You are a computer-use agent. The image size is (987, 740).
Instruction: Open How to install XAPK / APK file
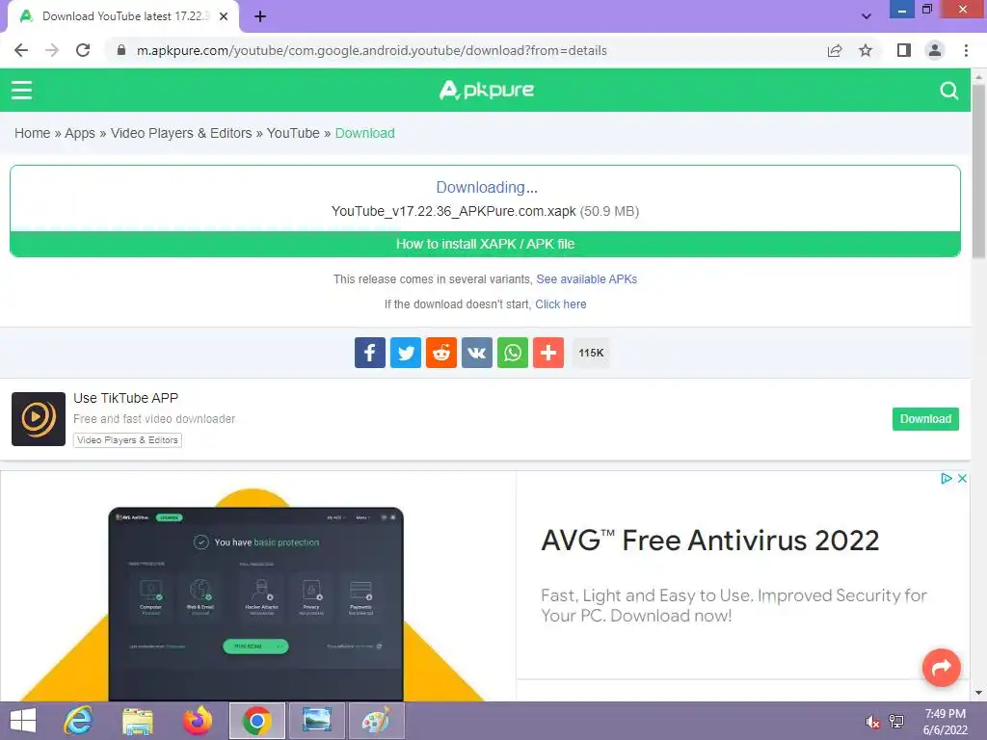pyautogui.click(x=486, y=244)
